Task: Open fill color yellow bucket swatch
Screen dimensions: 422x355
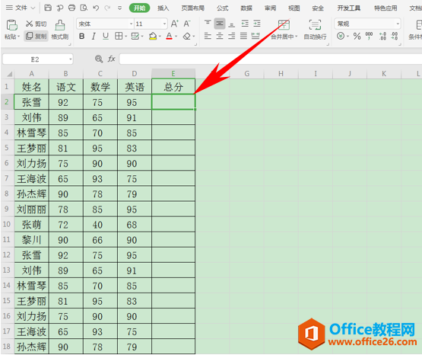Action: pyautogui.click(x=153, y=36)
